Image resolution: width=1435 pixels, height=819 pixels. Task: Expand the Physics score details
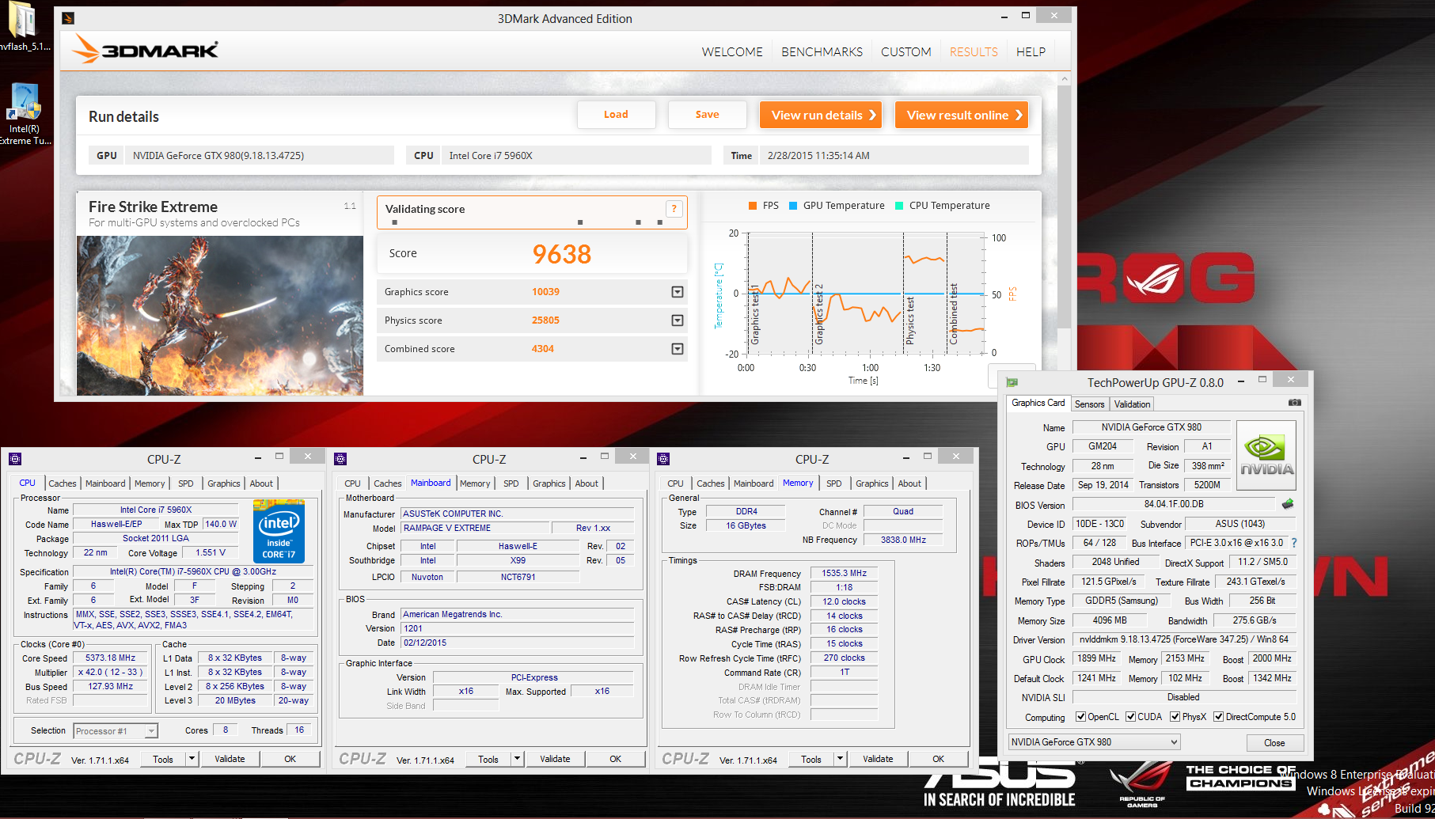tap(678, 320)
